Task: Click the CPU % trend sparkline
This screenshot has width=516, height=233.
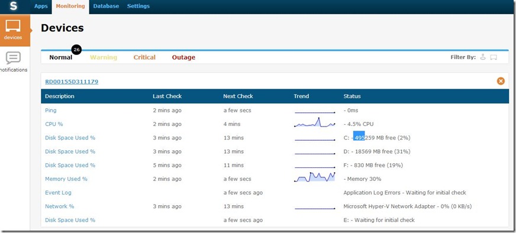Action: click(315, 123)
